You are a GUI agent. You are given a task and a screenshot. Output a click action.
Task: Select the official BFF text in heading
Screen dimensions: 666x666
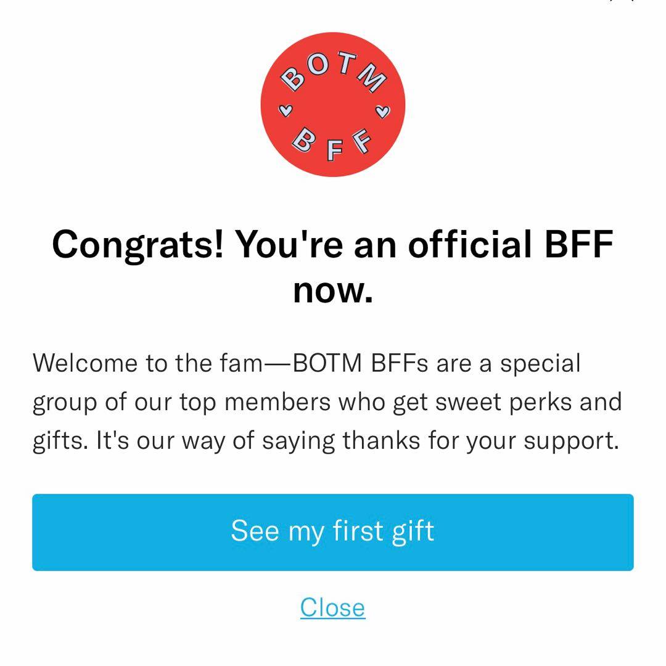coord(511,245)
